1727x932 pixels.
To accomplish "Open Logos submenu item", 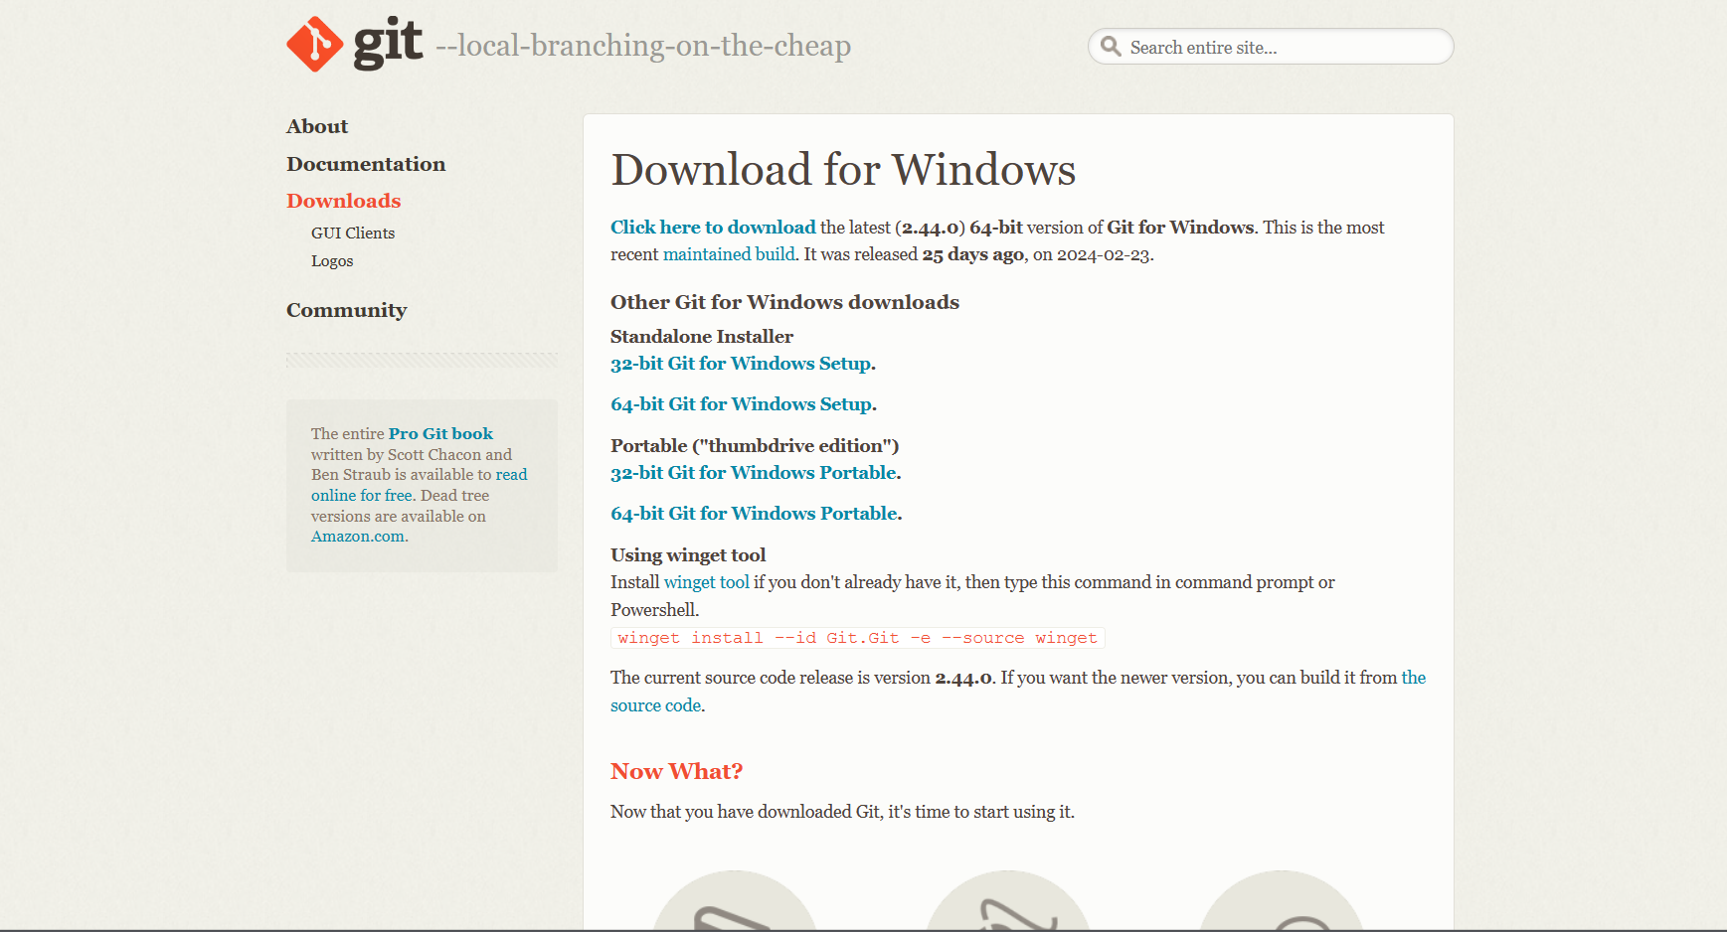I will click(332, 261).
